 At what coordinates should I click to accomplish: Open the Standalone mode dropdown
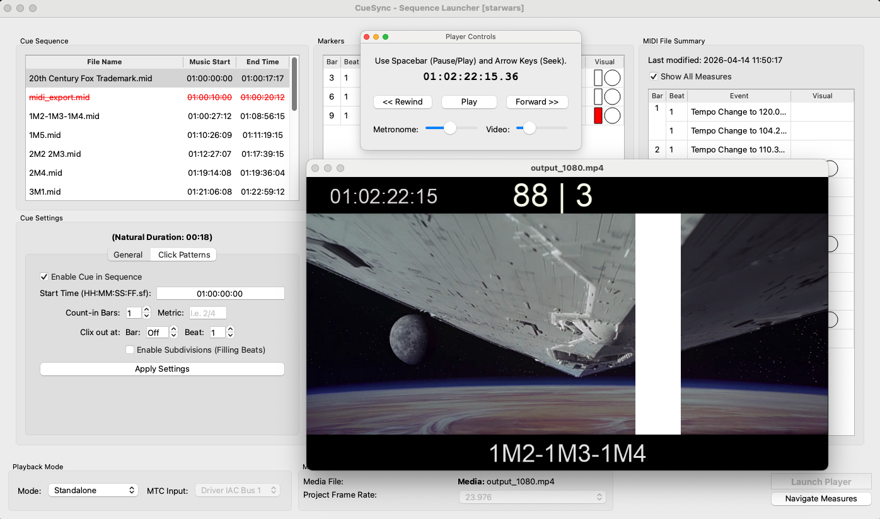click(93, 490)
